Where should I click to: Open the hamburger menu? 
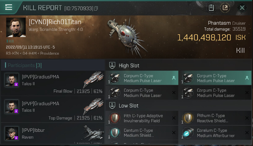[x=9, y=7]
